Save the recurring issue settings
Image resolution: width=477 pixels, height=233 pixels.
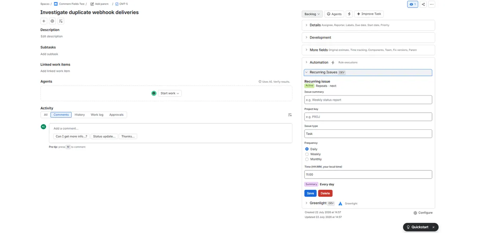310,193
